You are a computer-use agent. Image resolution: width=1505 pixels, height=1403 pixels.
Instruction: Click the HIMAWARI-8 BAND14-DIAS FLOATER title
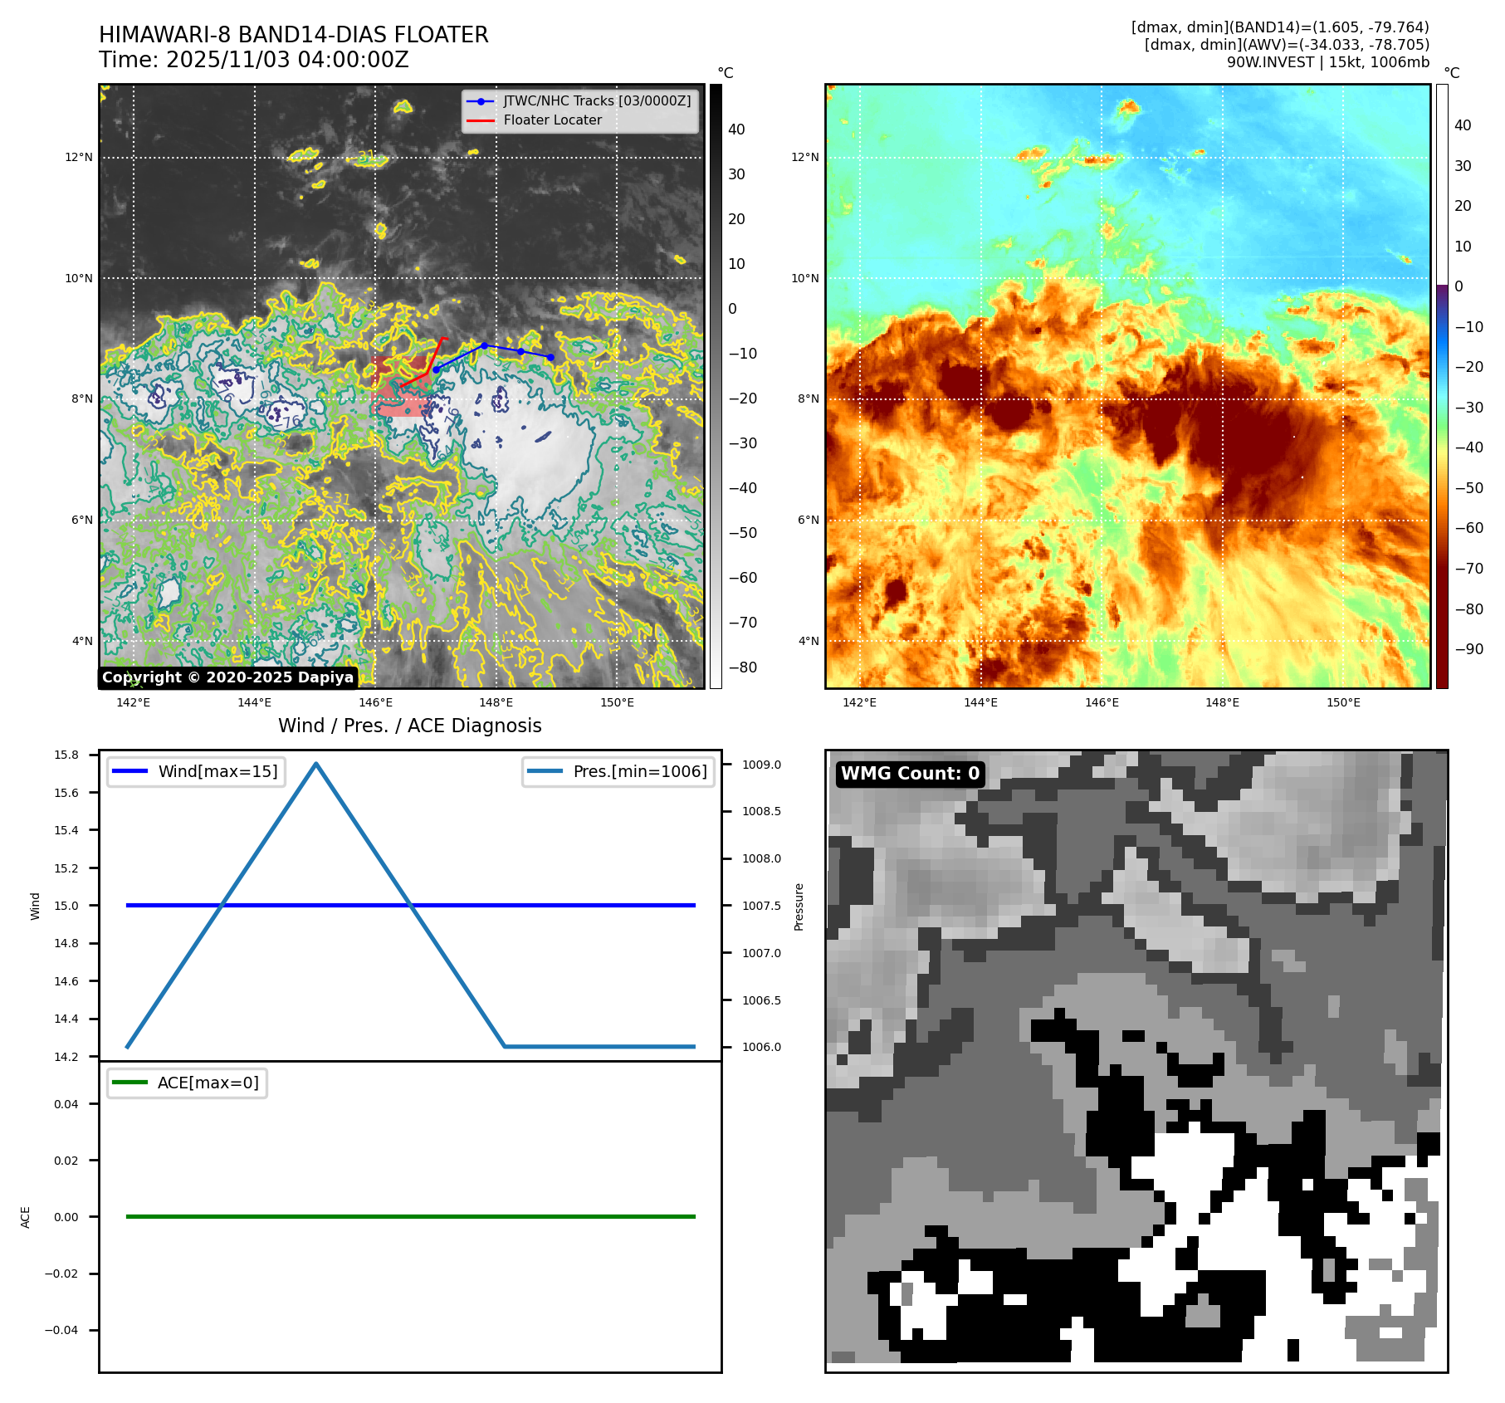click(293, 35)
